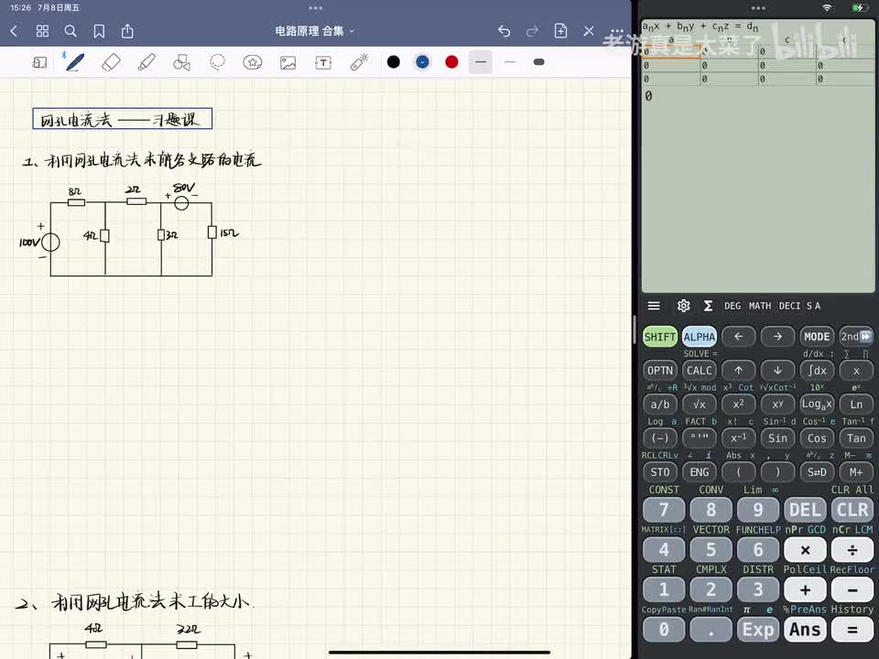
Task: Bookmark the current page
Action: pyautogui.click(x=99, y=31)
